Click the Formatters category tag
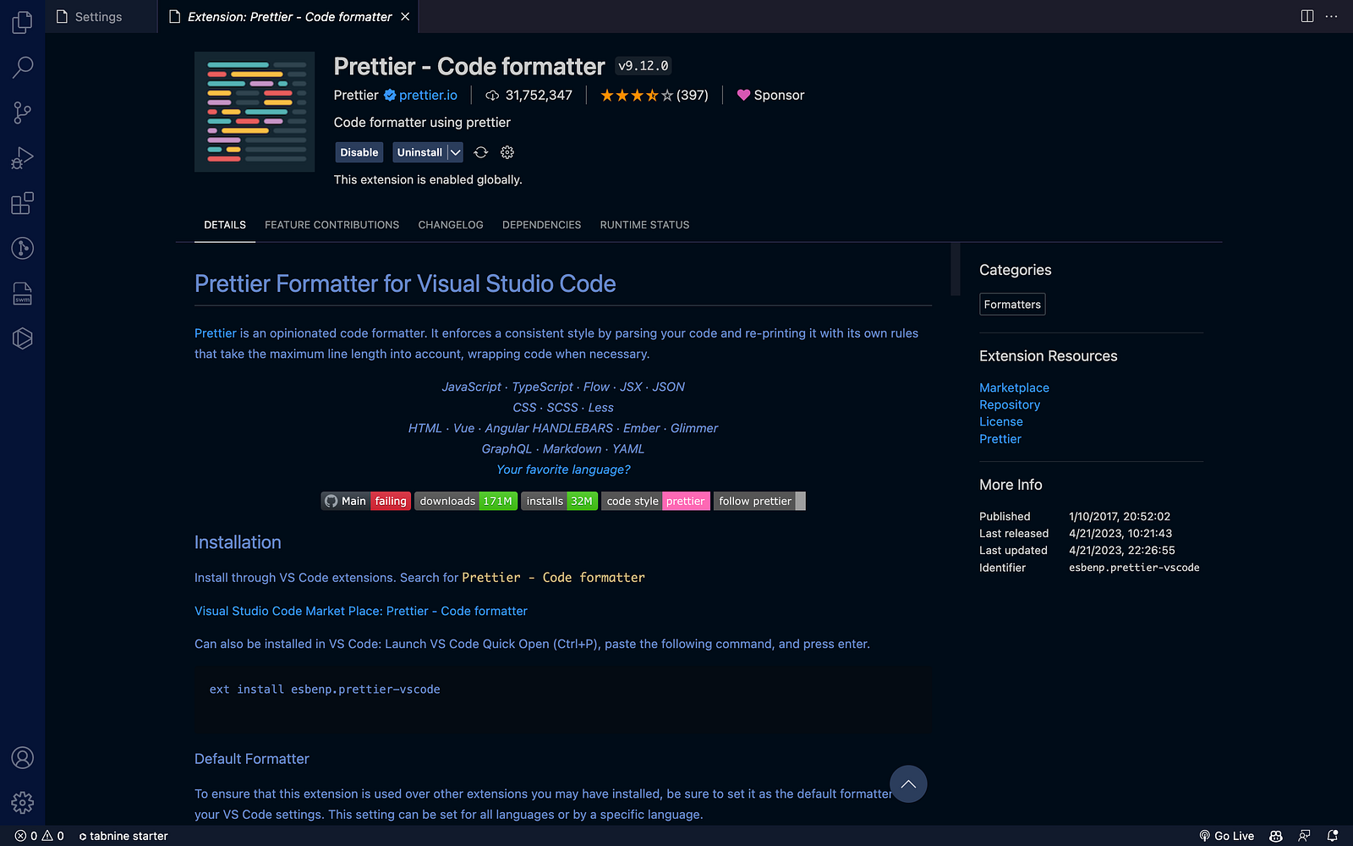The height and width of the screenshot is (846, 1353). pos(1012,305)
